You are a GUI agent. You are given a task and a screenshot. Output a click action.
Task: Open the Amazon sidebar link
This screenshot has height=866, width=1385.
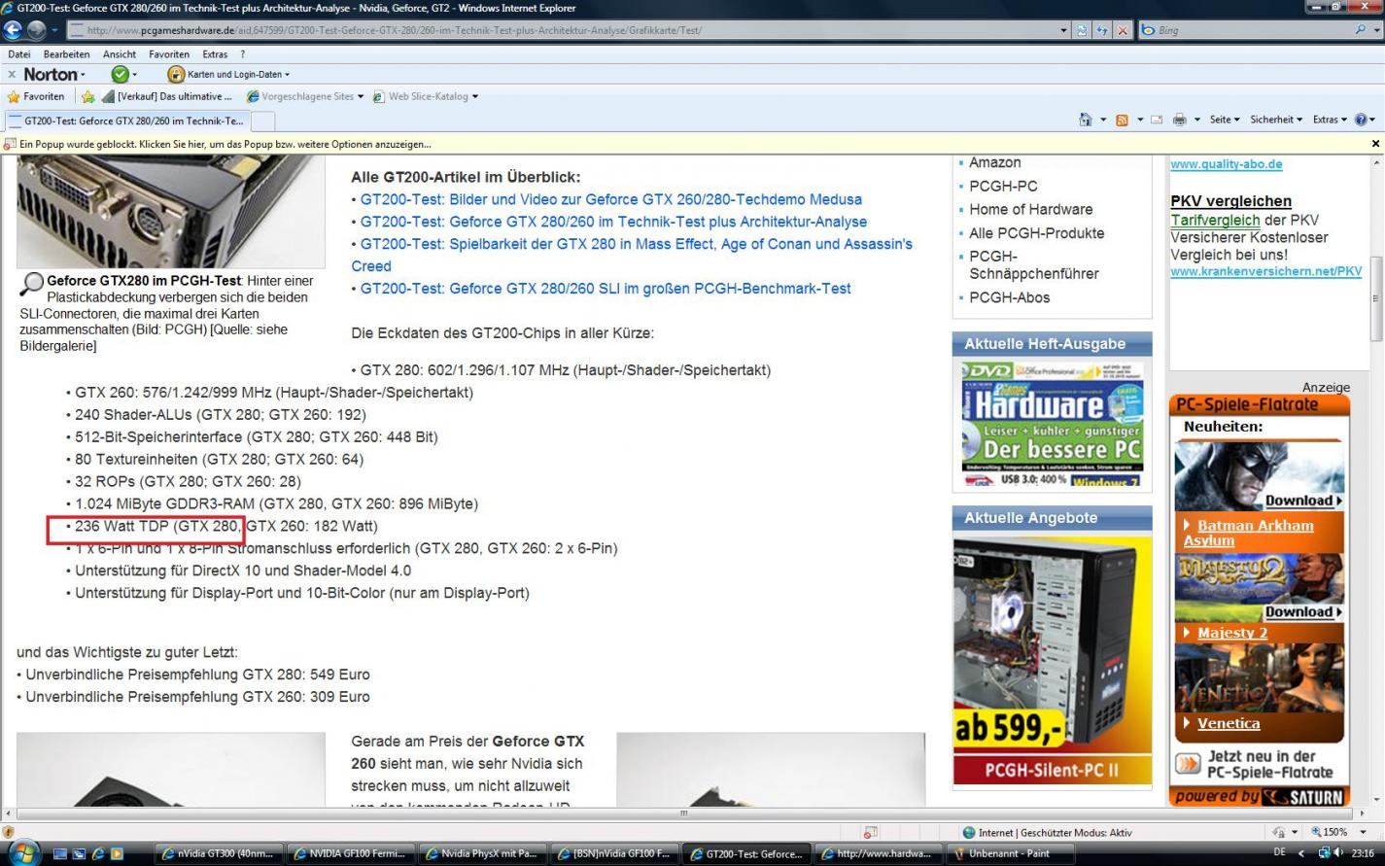(994, 162)
